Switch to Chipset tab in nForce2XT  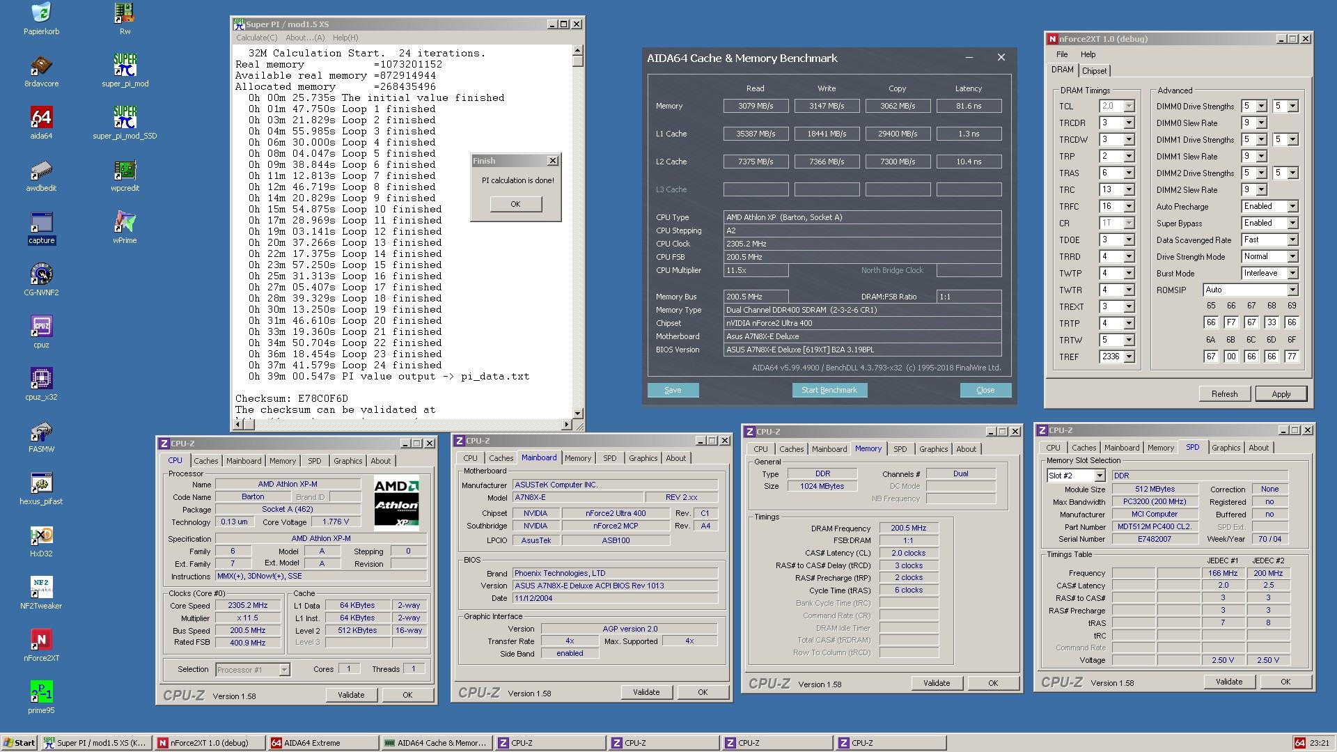(1094, 71)
